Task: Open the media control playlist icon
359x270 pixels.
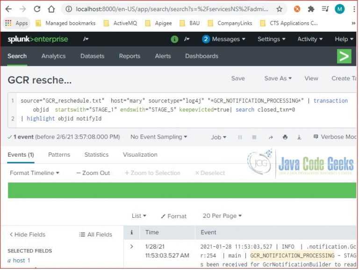Action: pyautogui.click(x=325, y=9)
